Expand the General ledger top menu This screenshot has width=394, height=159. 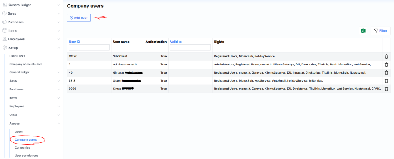[58, 5]
